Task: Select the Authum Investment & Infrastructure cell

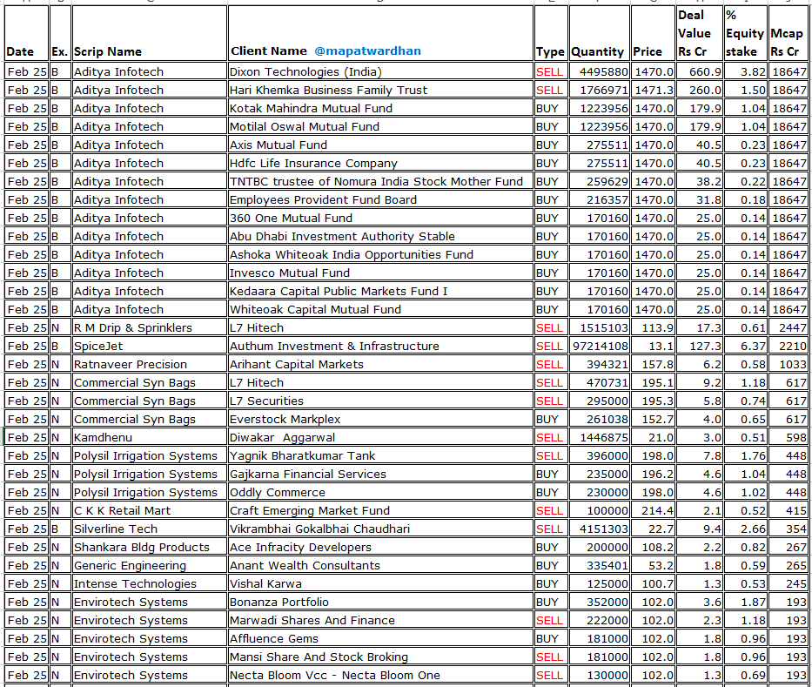Action: click(380, 346)
